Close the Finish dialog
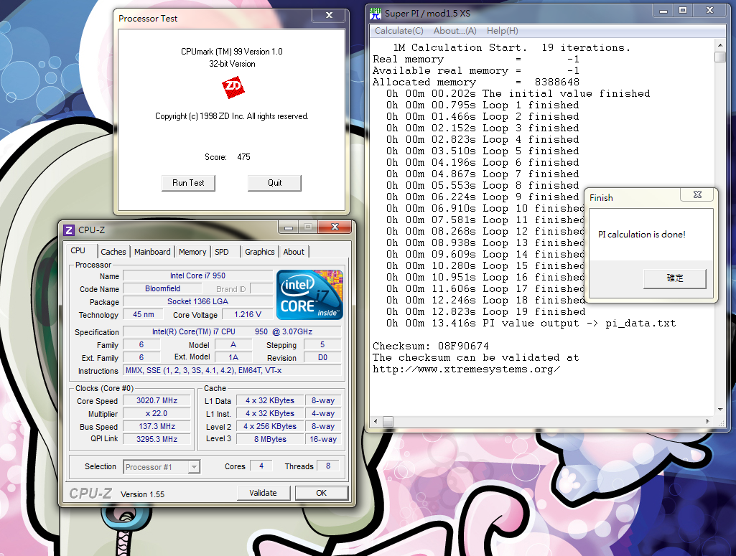This screenshot has width=736, height=556. click(697, 194)
